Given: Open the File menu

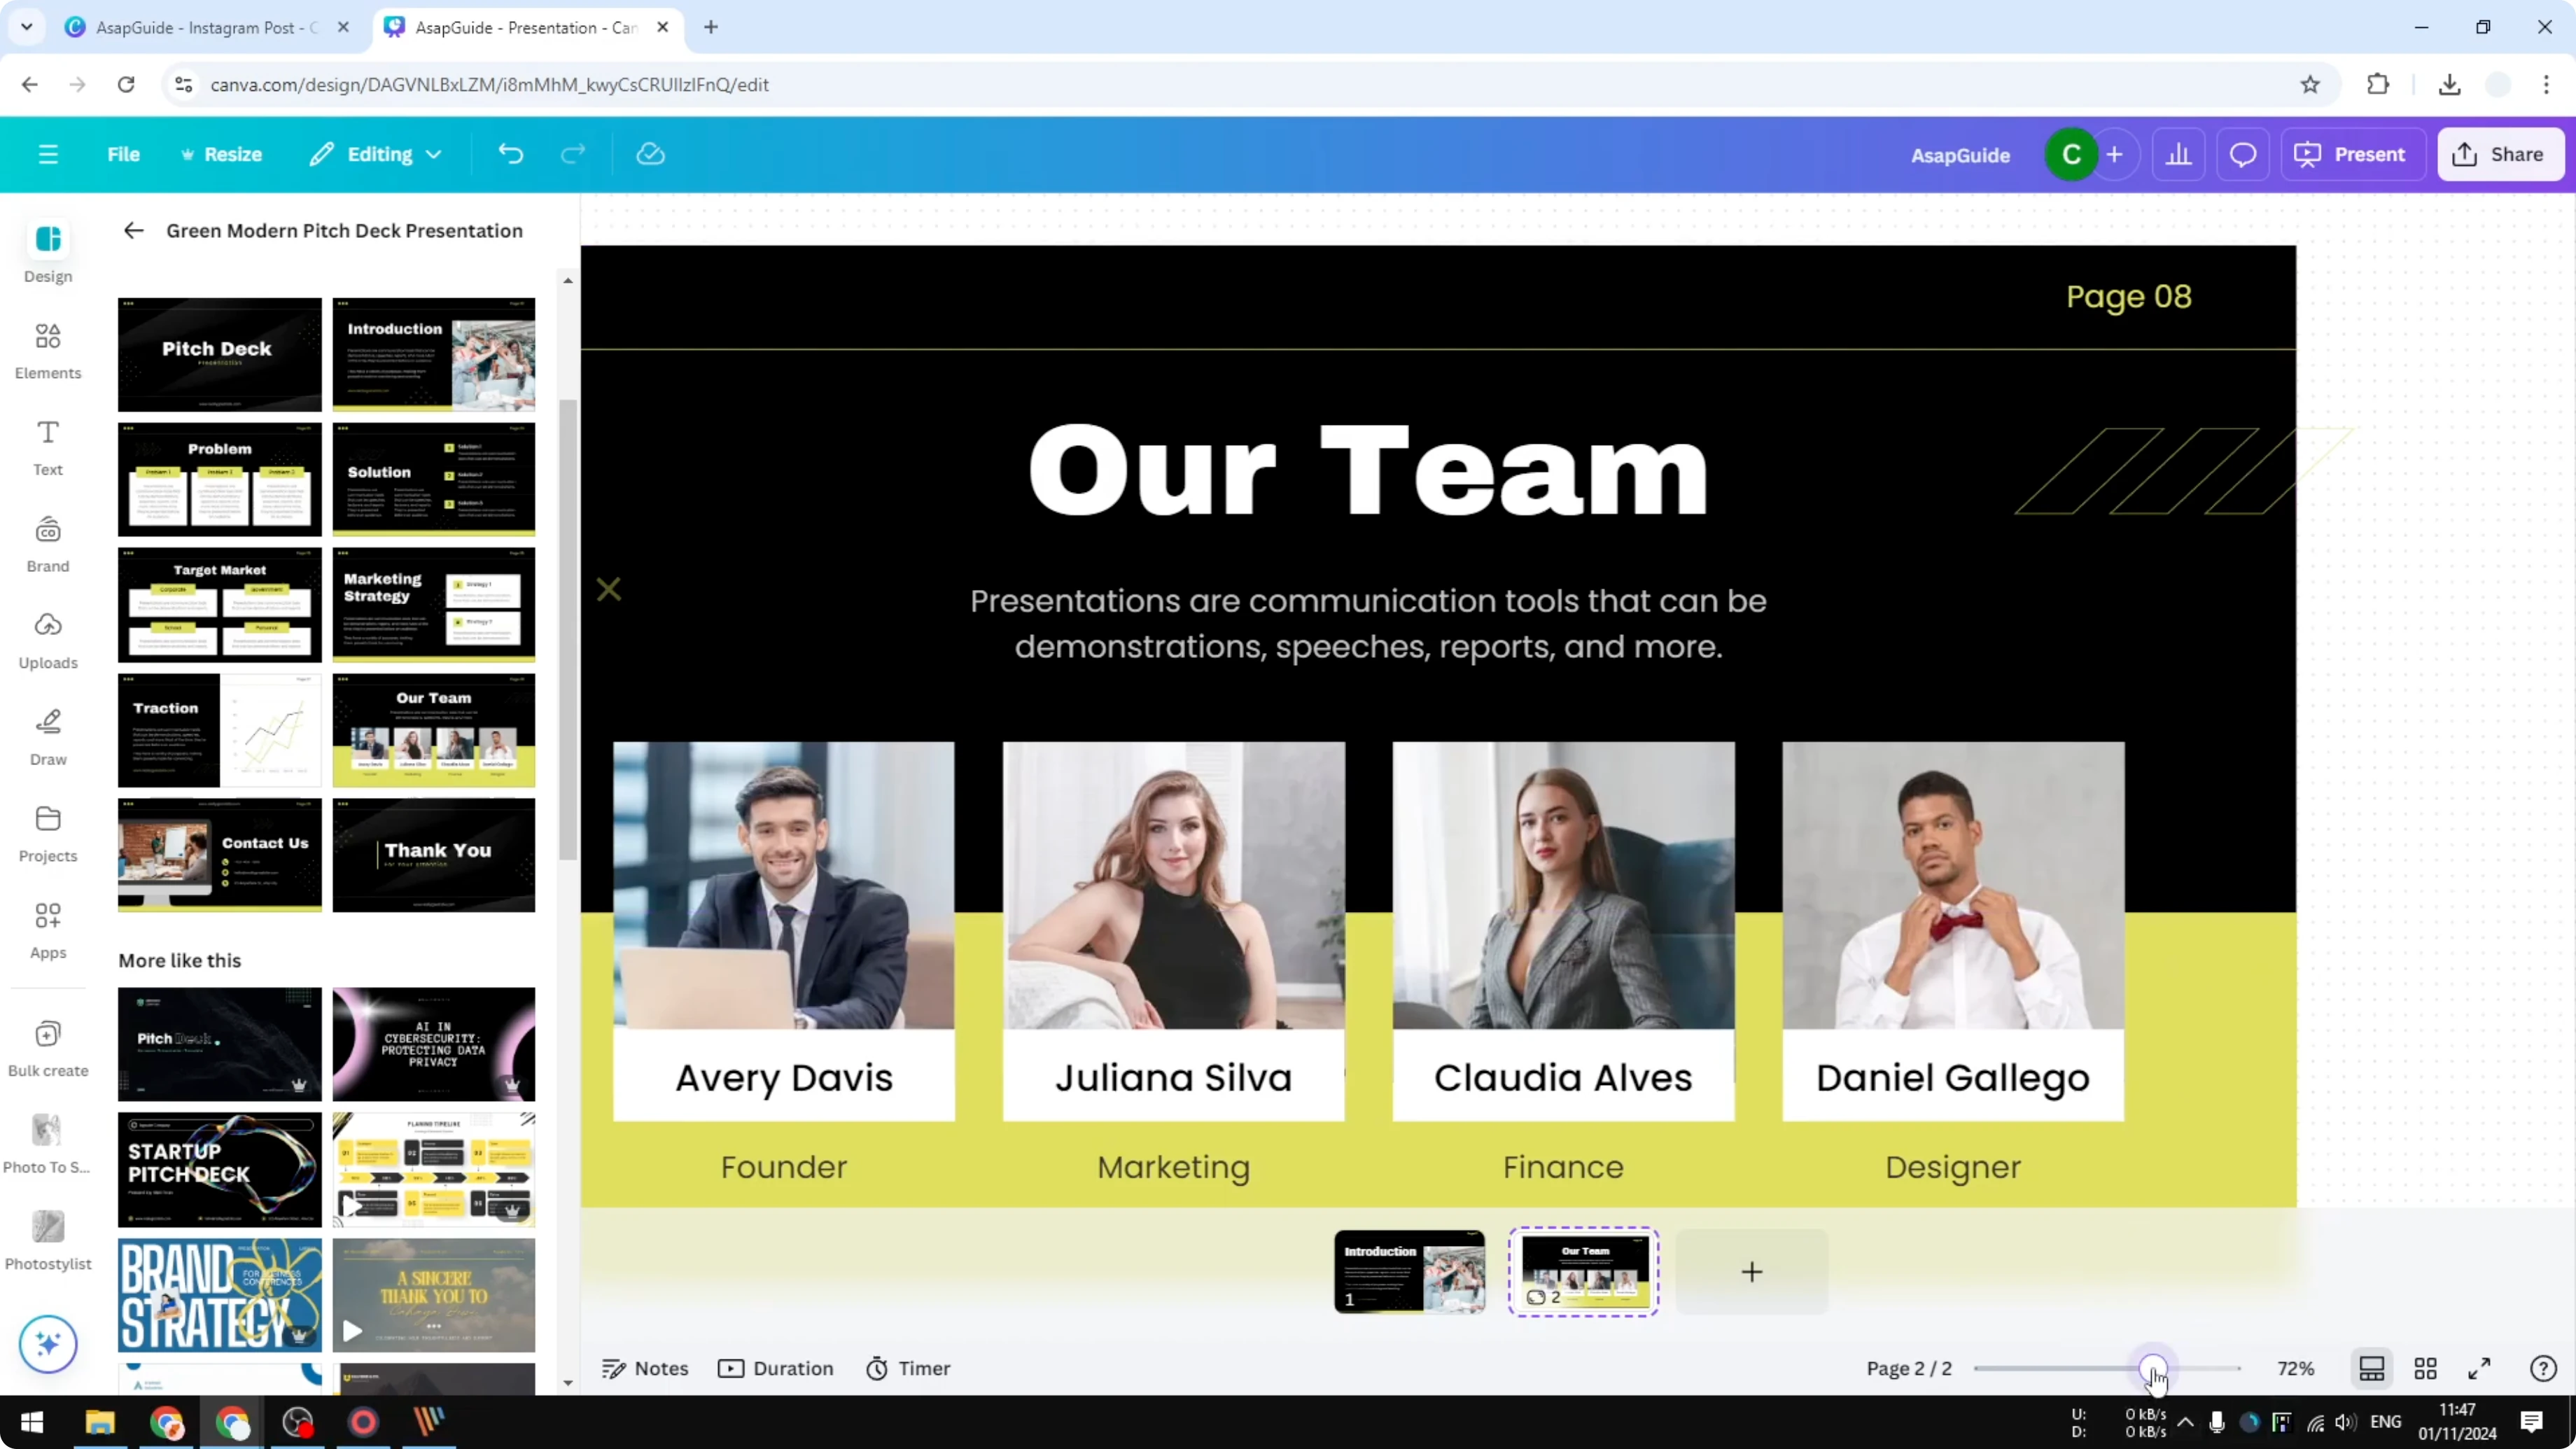Looking at the screenshot, I should coord(124,153).
